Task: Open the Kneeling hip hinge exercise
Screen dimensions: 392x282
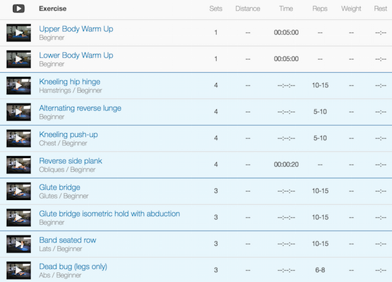Action: (70, 82)
